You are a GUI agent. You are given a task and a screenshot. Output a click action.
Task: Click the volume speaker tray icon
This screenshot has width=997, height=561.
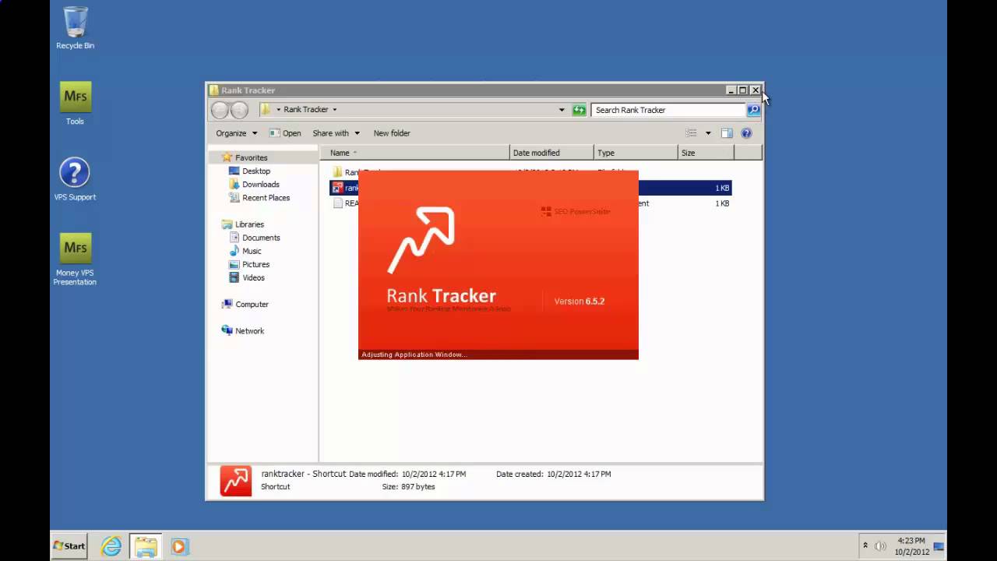[x=880, y=546]
